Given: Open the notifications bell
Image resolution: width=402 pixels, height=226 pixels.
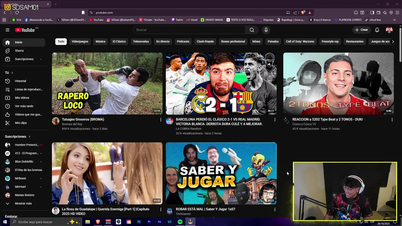Looking at the screenshot, I should [x=377, y=30].
